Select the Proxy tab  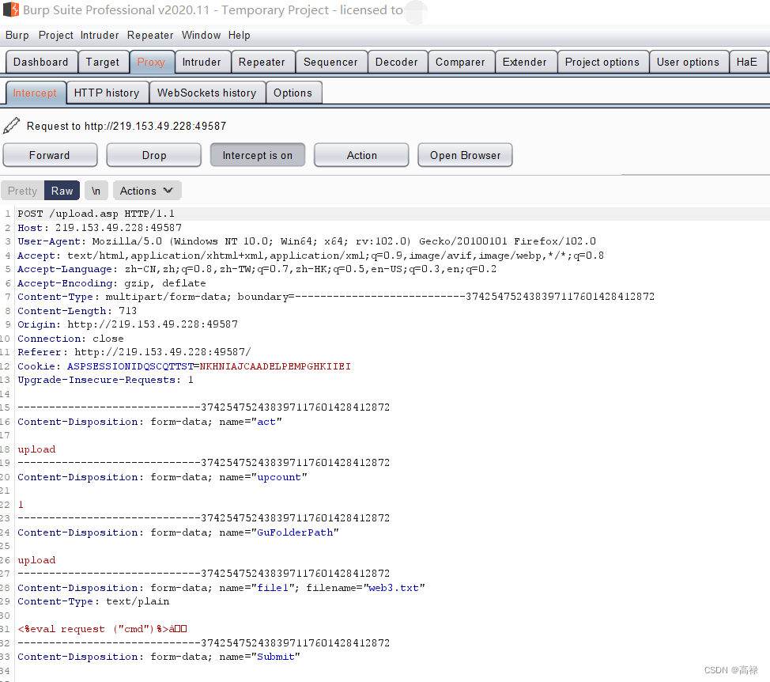pyautogui.click(x=151, y=62)
